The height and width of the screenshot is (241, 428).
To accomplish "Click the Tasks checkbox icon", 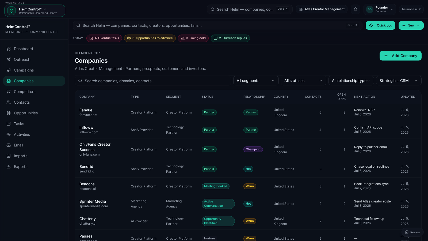I will 9,124.
